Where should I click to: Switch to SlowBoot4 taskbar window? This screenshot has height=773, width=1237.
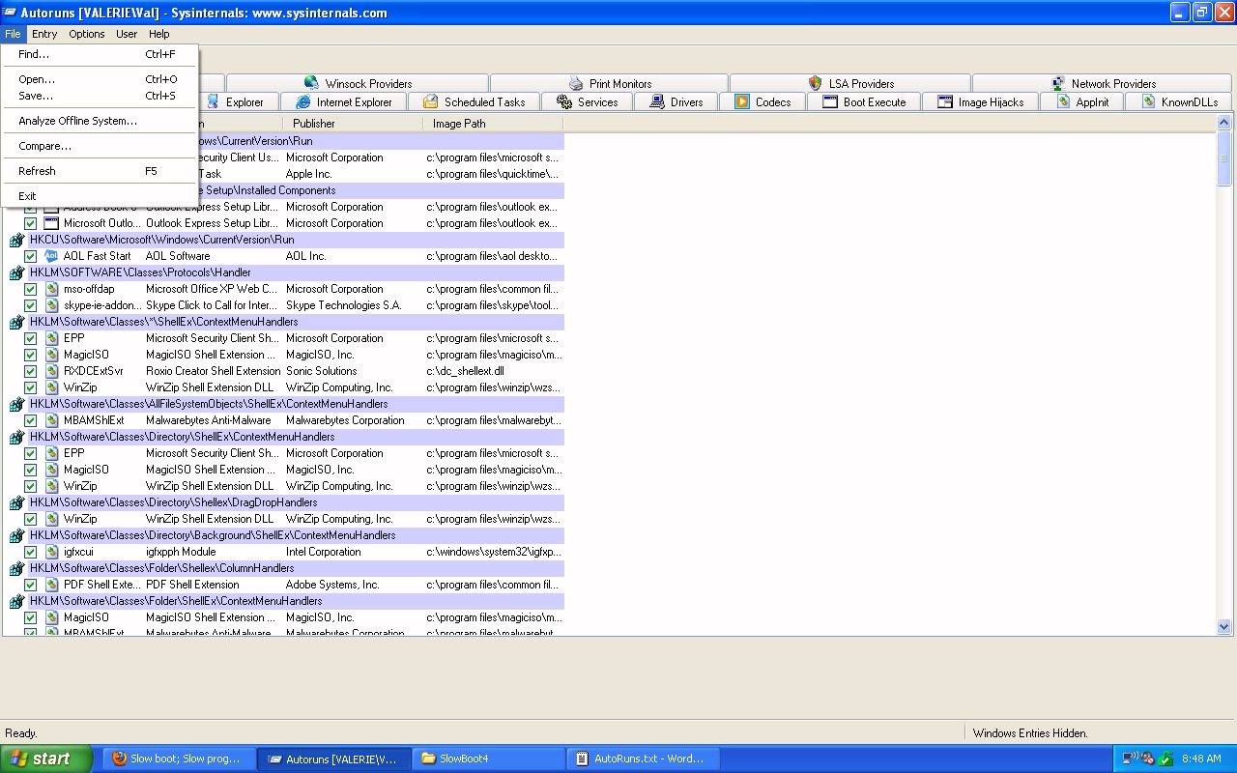(489, 759)
